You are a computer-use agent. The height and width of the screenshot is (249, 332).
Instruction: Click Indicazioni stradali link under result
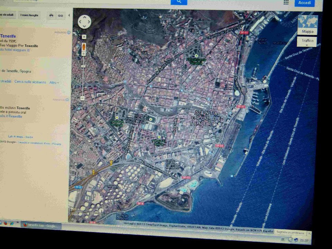pyautogui.click(x=6, y=81)
